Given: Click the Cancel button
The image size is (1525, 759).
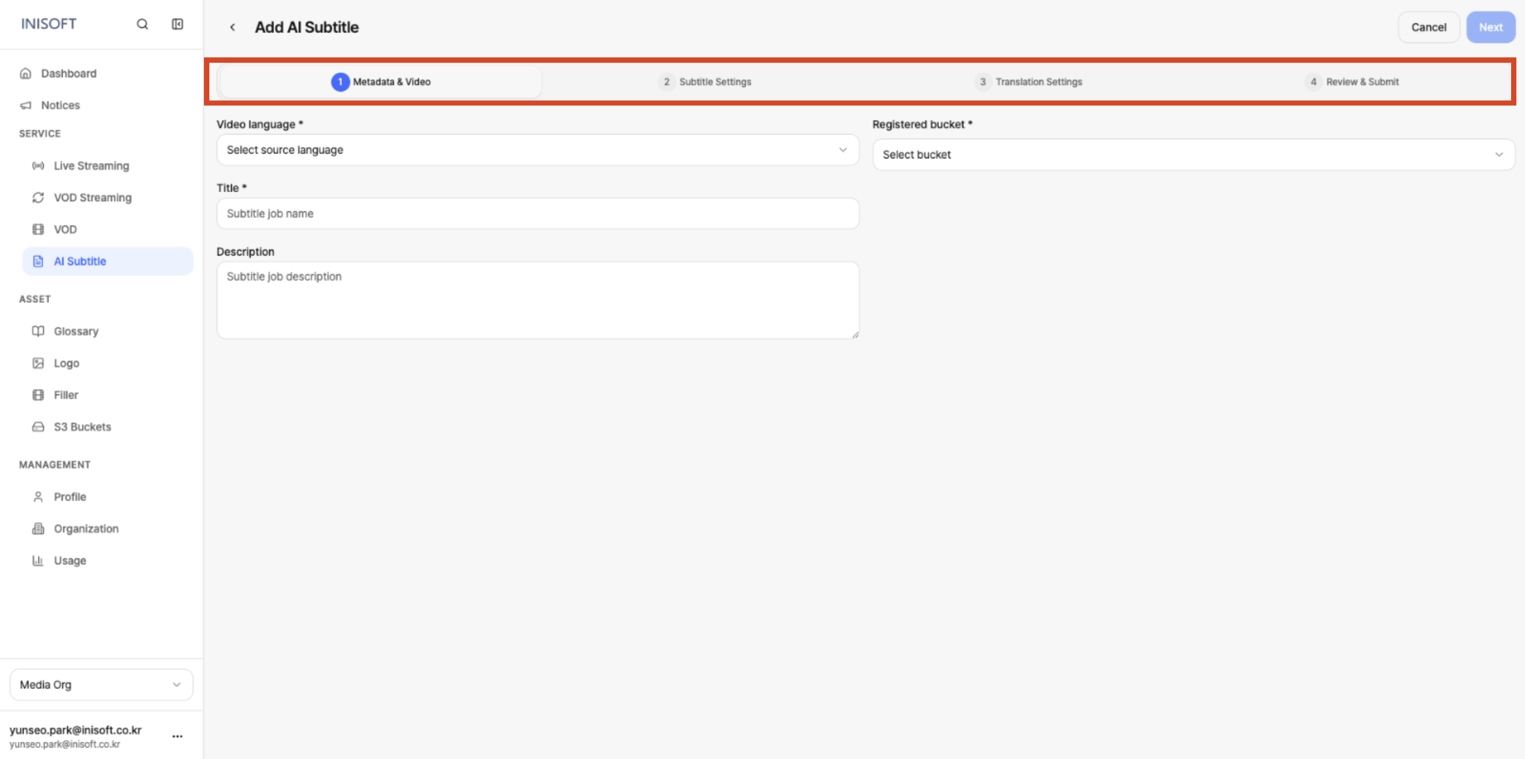Looking at the screenshot, I should click(1429, 27).
